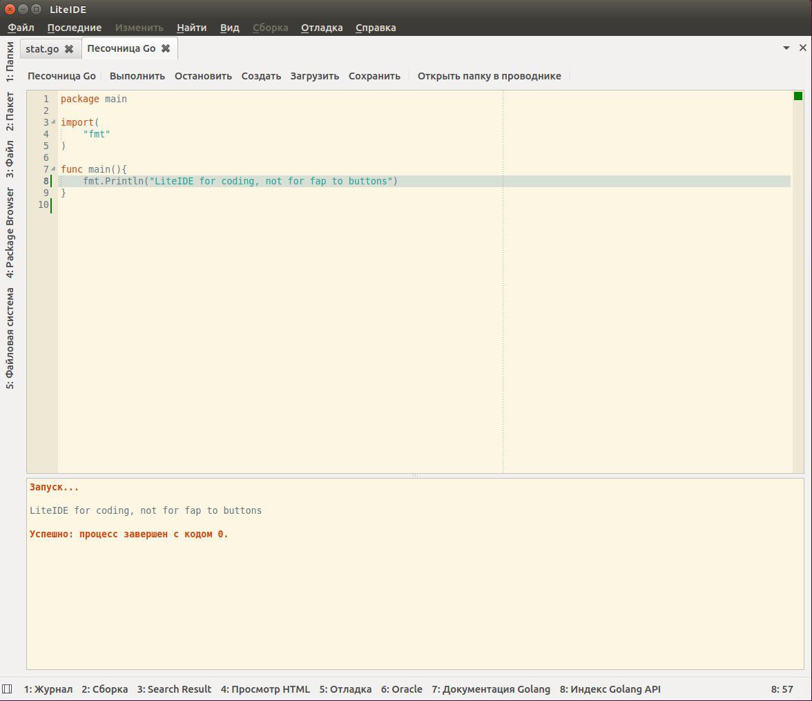The height and width of the screenshot is (701, 812).
Task: Click Открыть папку в проводнике
Action: click(x=490, y=76)
